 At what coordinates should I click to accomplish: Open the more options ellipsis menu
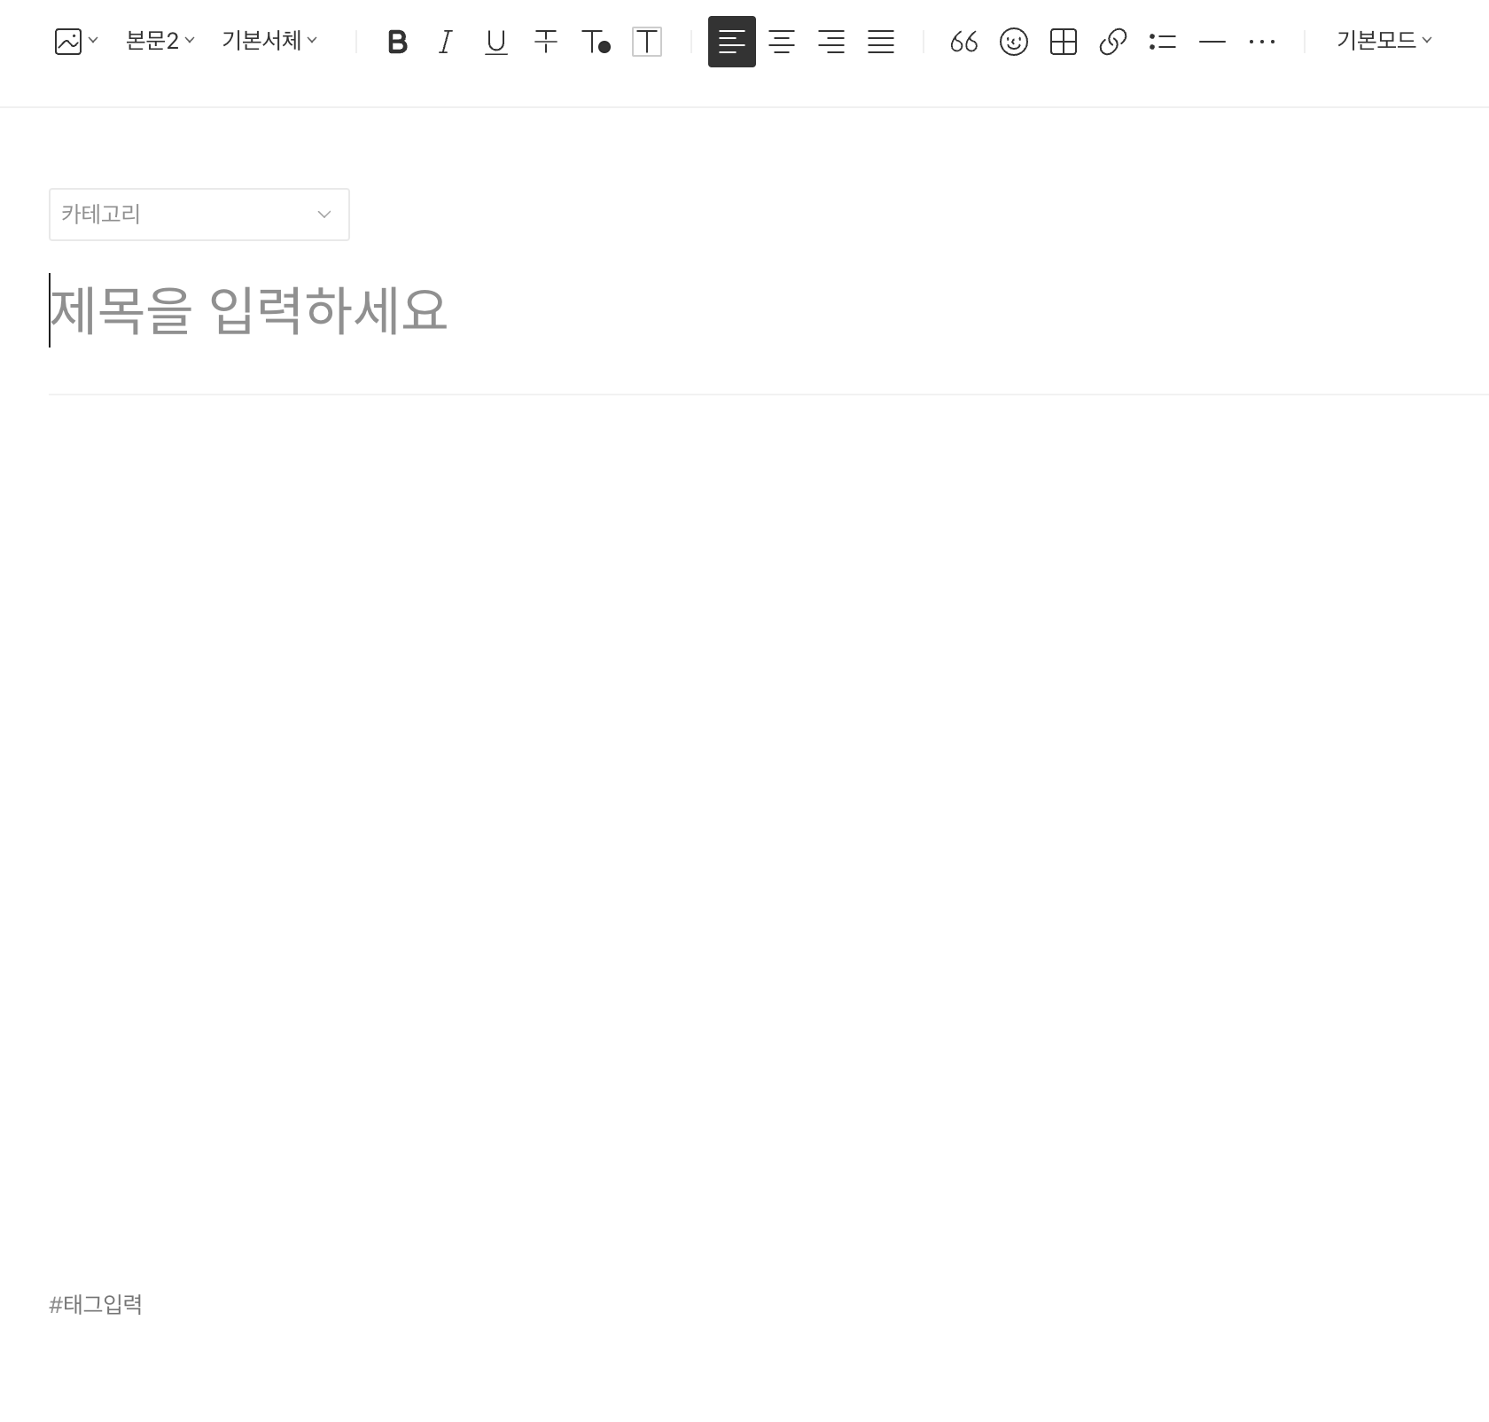tap(1262, 42)
